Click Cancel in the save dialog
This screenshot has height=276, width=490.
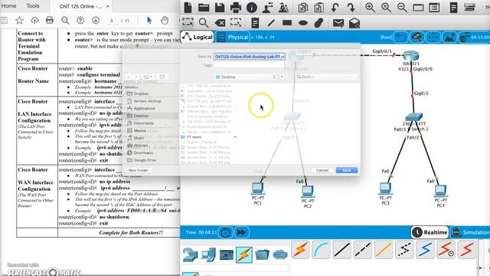coord(322,170)
